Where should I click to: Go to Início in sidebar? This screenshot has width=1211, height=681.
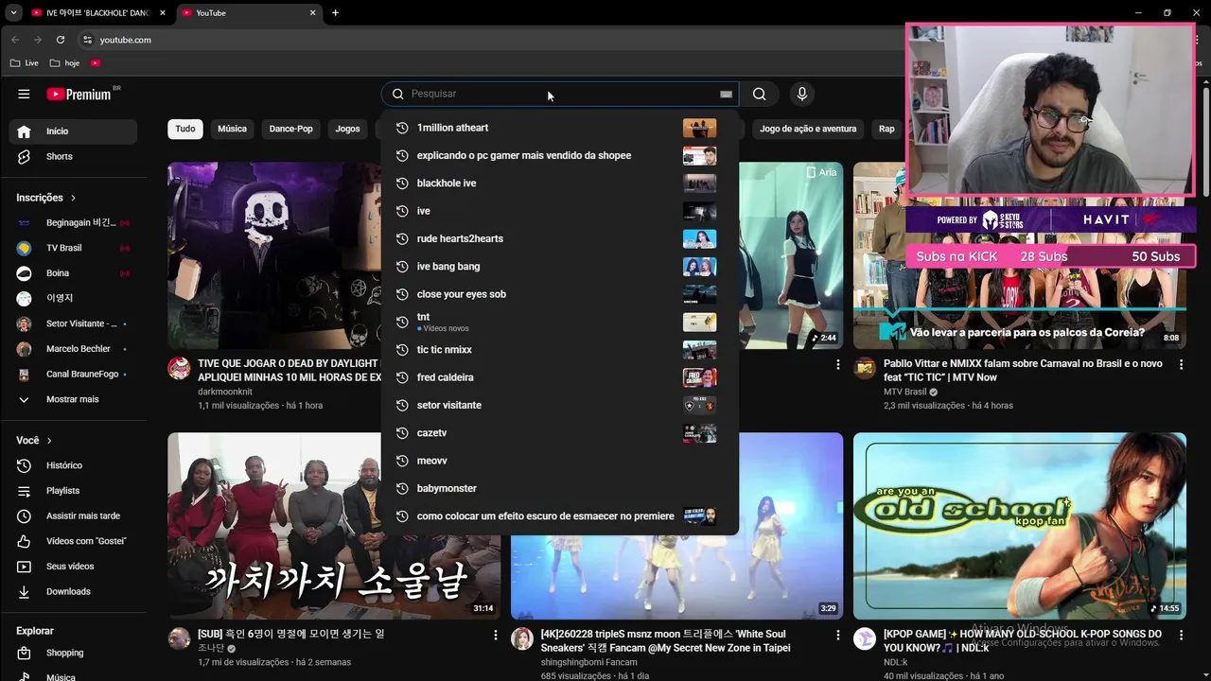(x=73, y=131)
